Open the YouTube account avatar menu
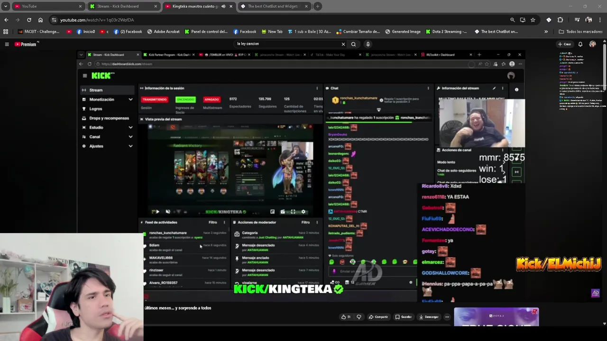The width and height of the screenshot is (607, 341). (592, 44)
